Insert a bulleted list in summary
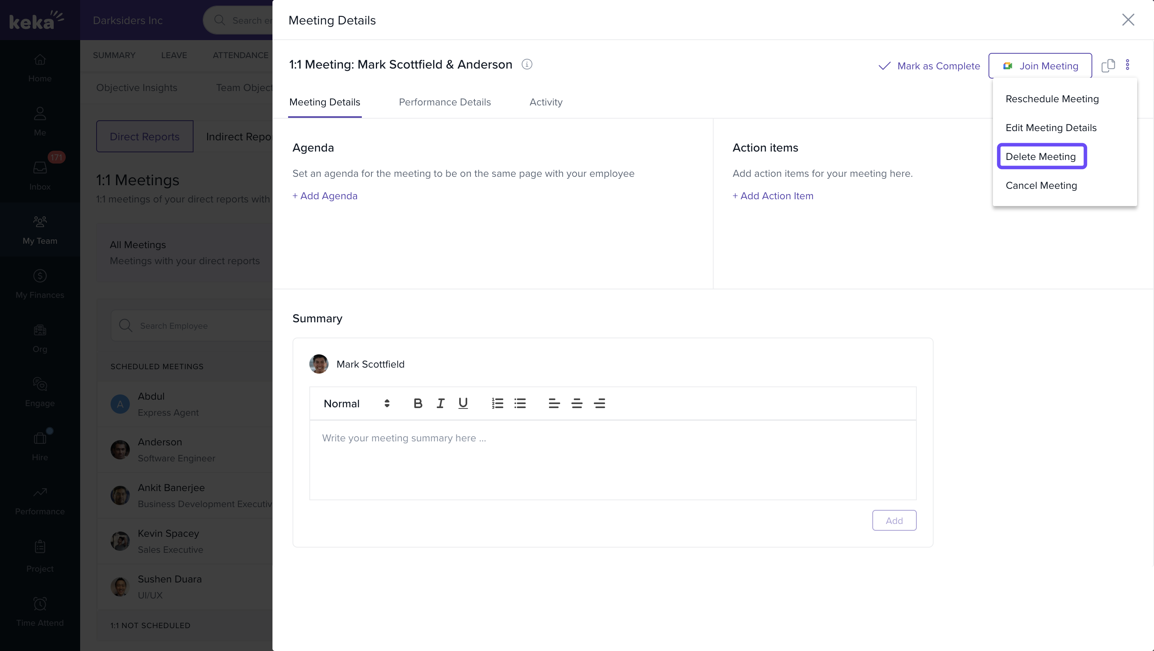 coord(520,403)
